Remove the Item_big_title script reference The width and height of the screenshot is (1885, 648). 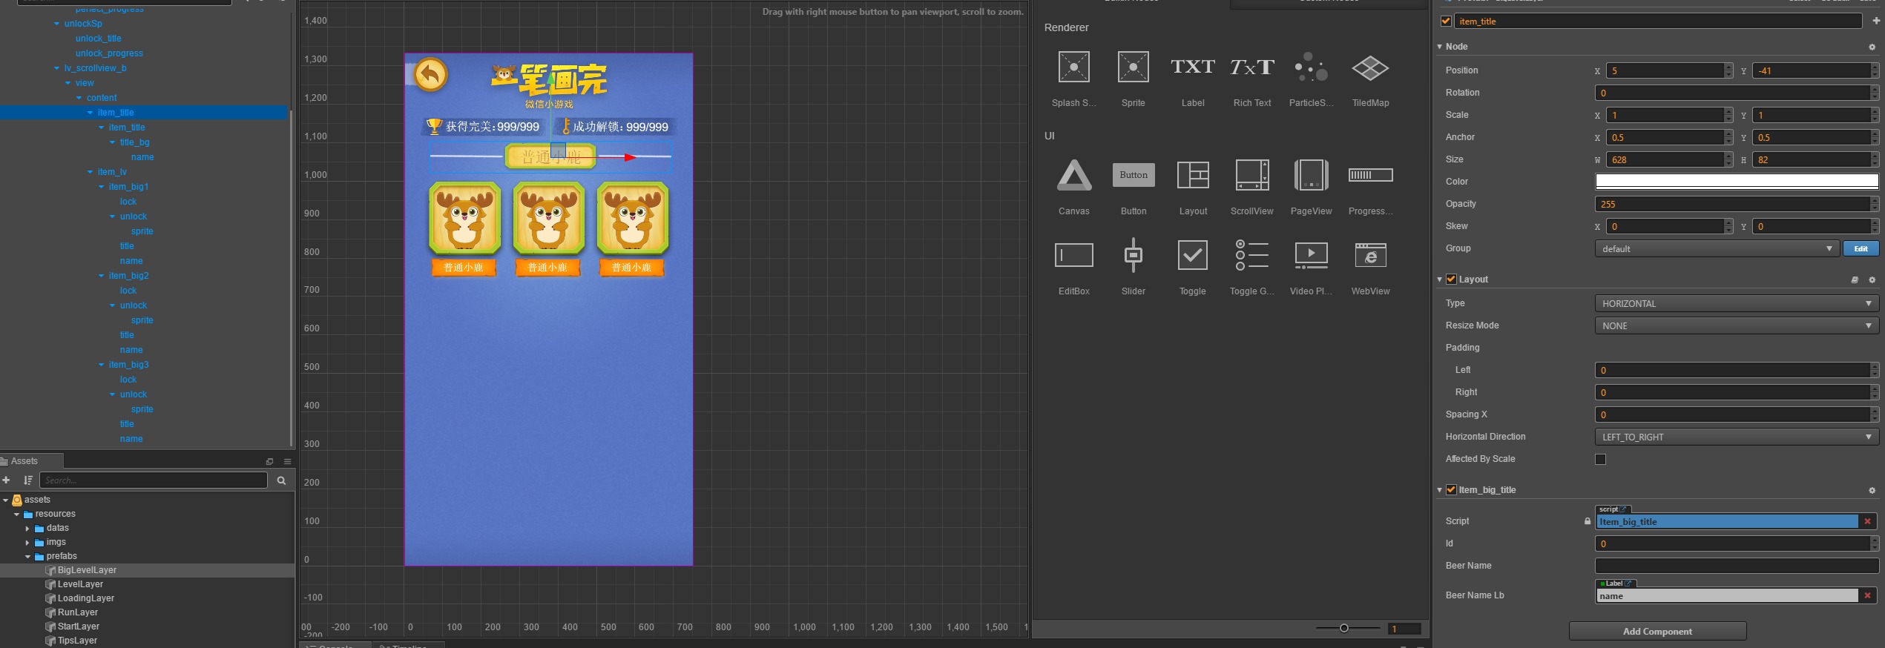tap(1867, 521)
